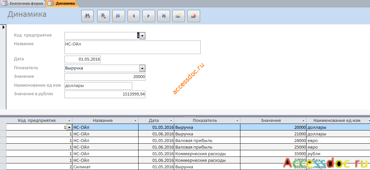Click the Значение field showing 20000
Image resolution: width=370 pixels, height=170 pixels.
pos(105,77)
